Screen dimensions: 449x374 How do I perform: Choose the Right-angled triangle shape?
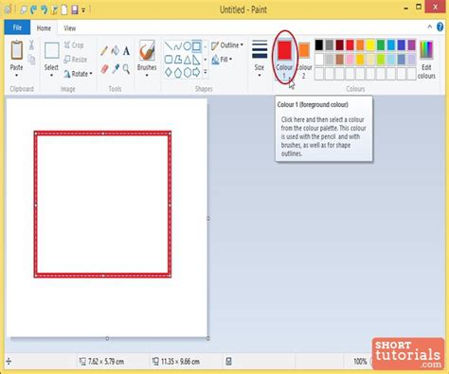click(x=196, y=60)
